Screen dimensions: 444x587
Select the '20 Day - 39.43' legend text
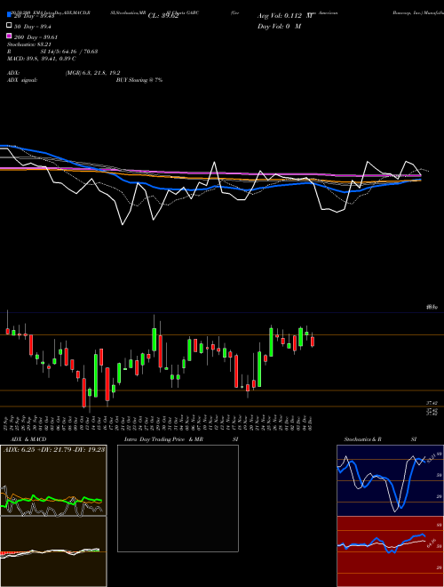click(x=34, y=16)
